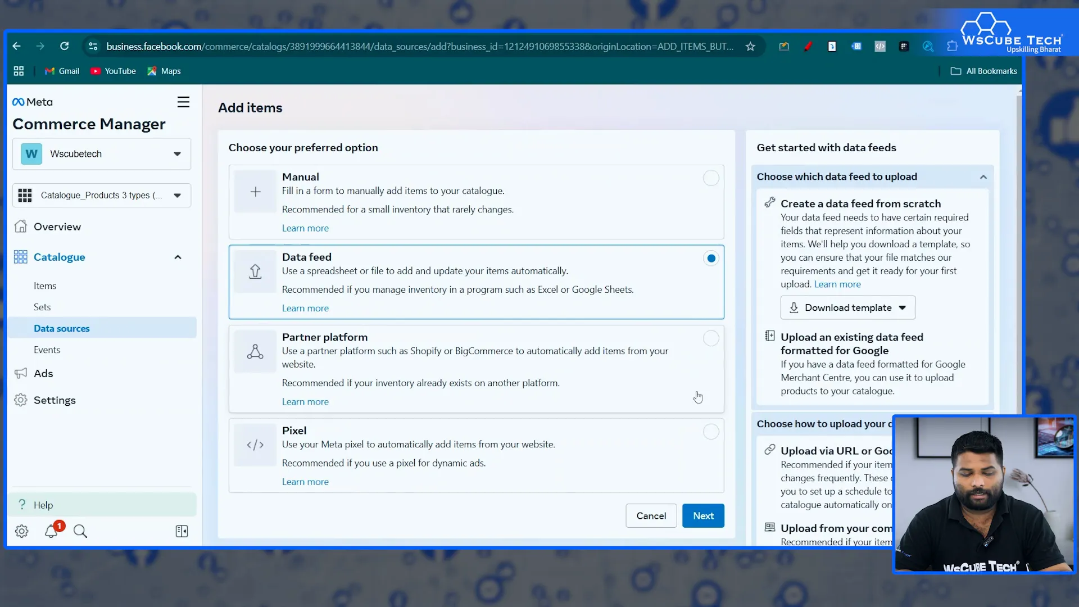The width and height of the screenshot is (1079, 607).
Task: Bookmark this page with the star icon
Action: [x=750, y=46]
